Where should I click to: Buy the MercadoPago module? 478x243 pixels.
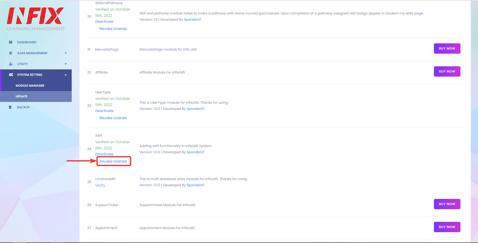pos(447,48)
